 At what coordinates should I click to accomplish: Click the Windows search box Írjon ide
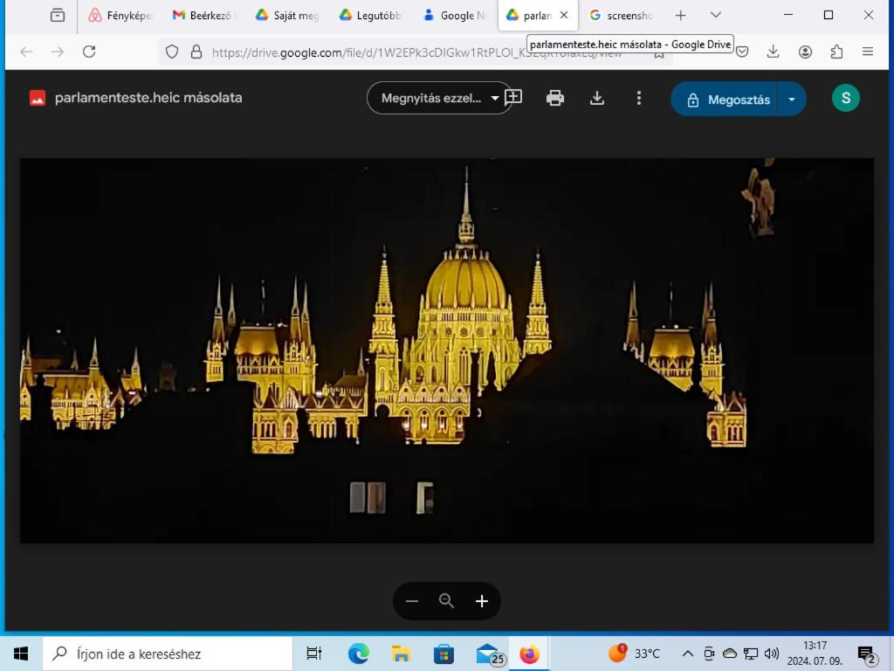pos(168,654)
